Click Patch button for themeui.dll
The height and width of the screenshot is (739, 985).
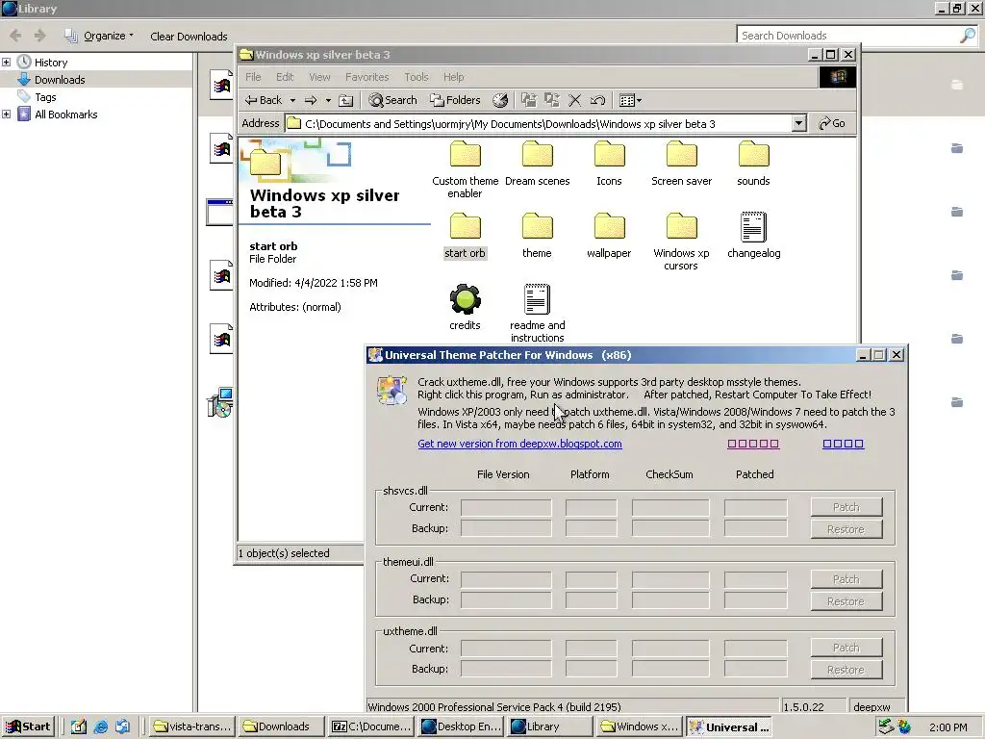coord(846,578)
